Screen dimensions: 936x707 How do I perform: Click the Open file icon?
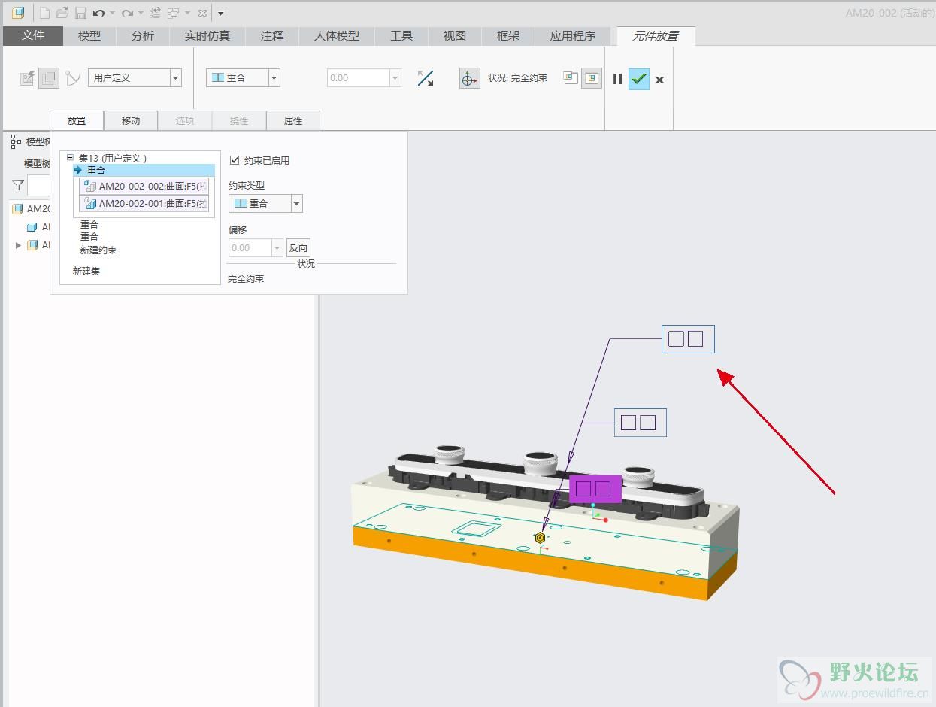coord(63,13)
